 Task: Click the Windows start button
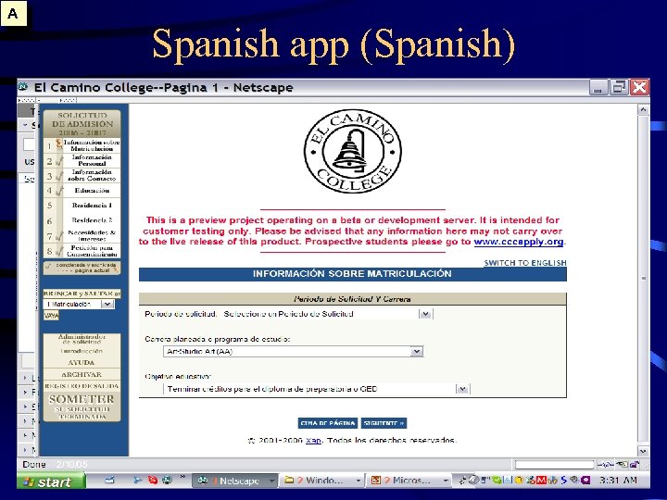pos(51,481)
